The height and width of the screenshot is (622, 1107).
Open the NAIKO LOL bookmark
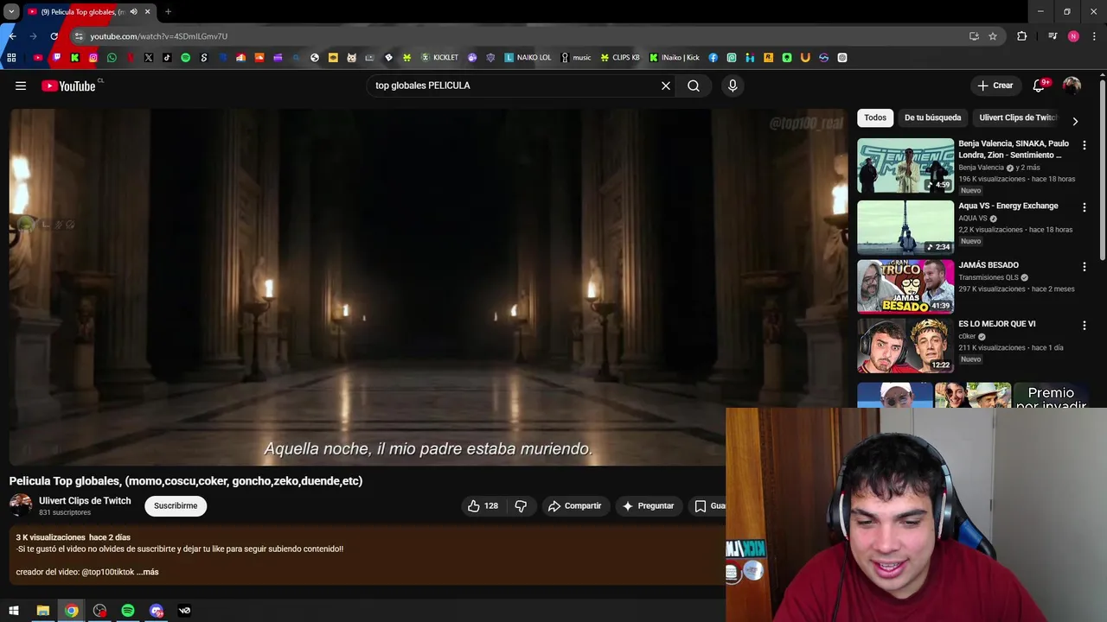coord(528,58)
